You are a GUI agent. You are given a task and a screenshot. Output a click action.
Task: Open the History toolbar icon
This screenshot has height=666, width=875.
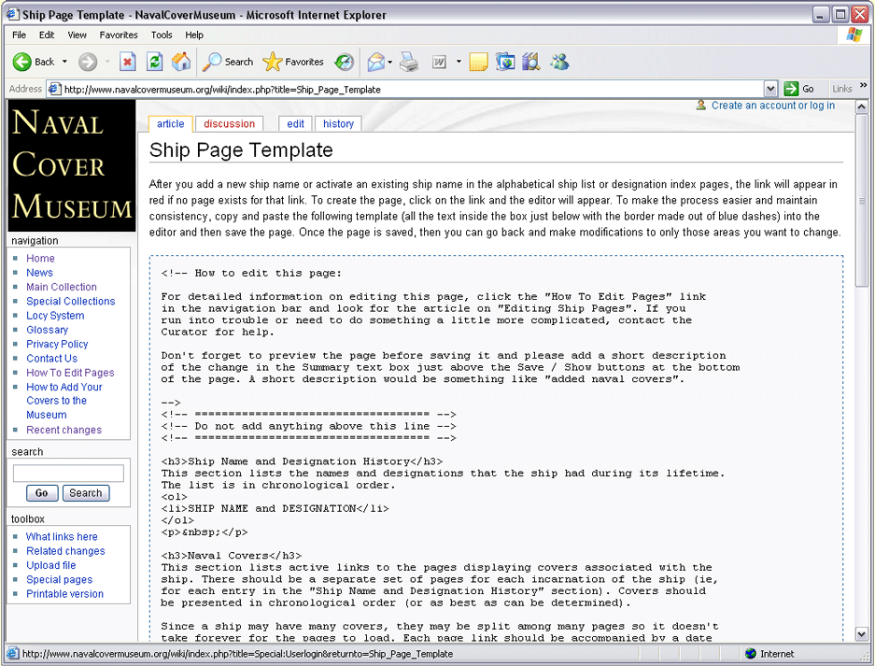click(x=345, y=62)
